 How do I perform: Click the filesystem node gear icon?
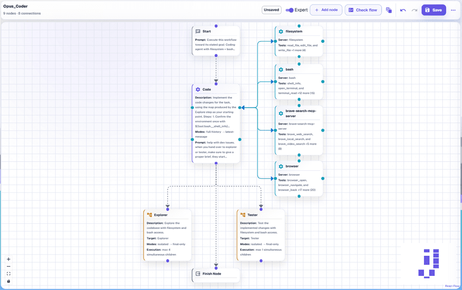coord(281,32)
